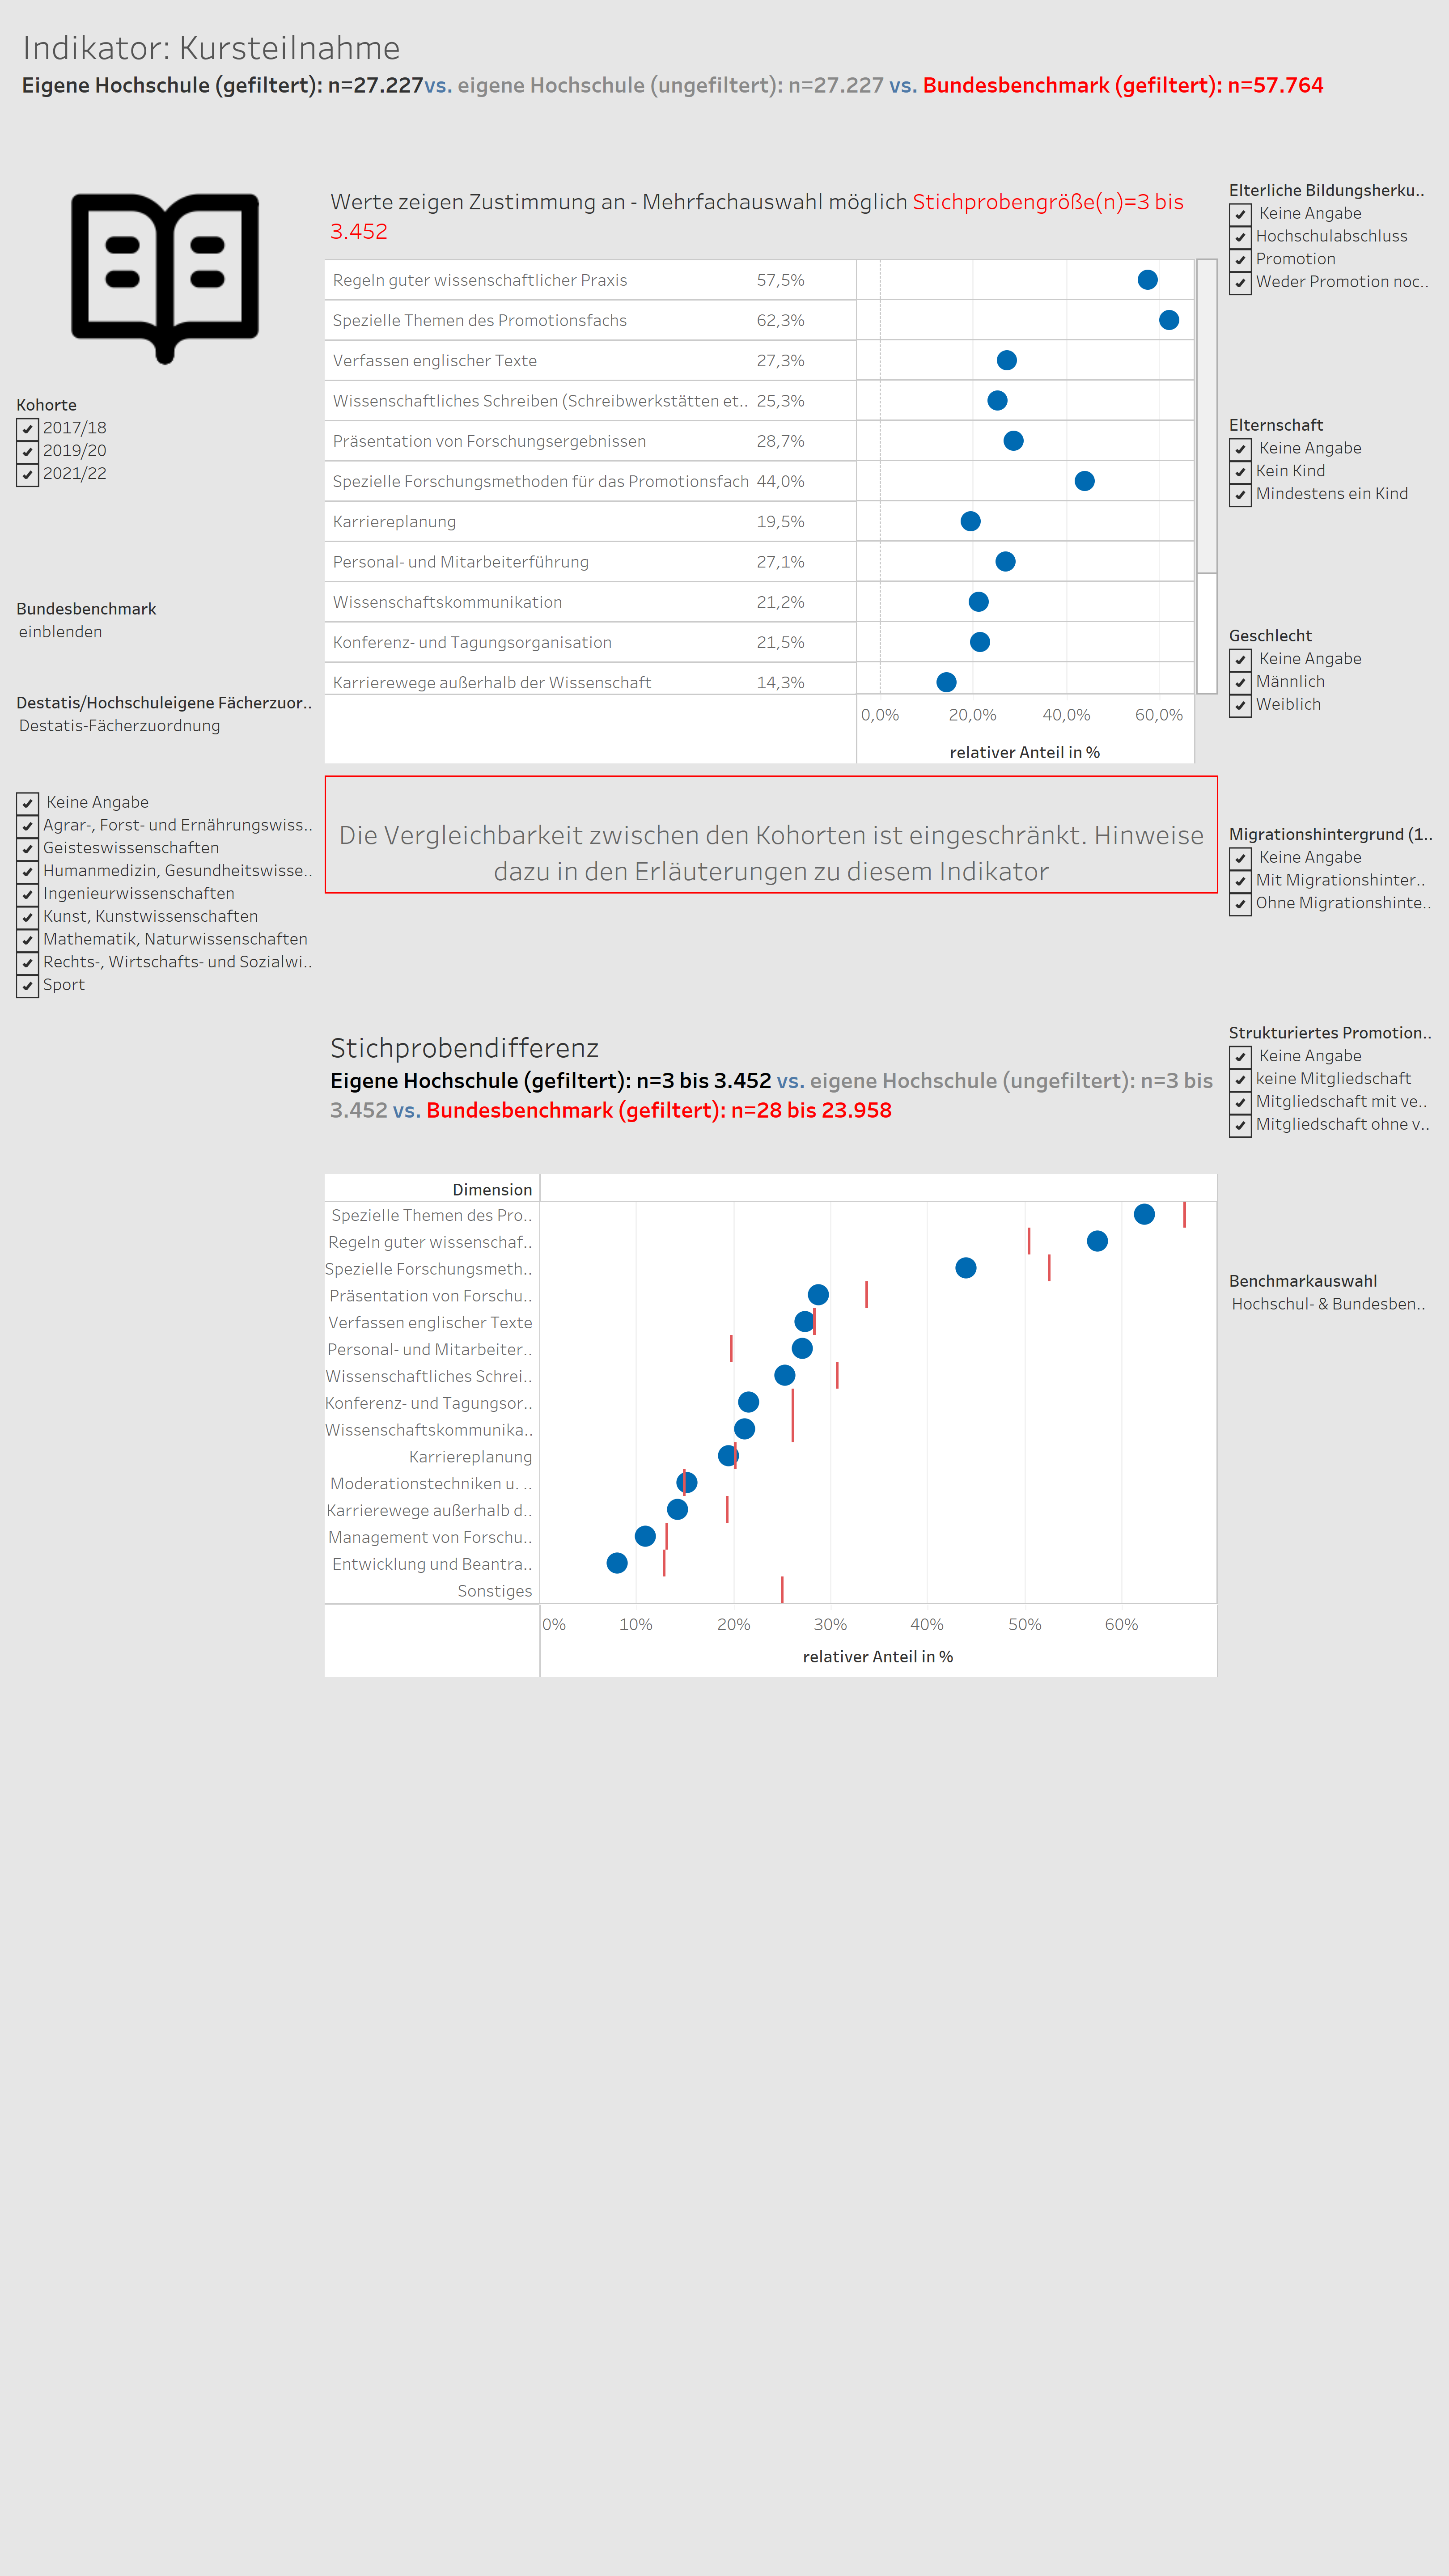Click the dot for Regeln guter Praxis 57,5%

(1147, 280)
